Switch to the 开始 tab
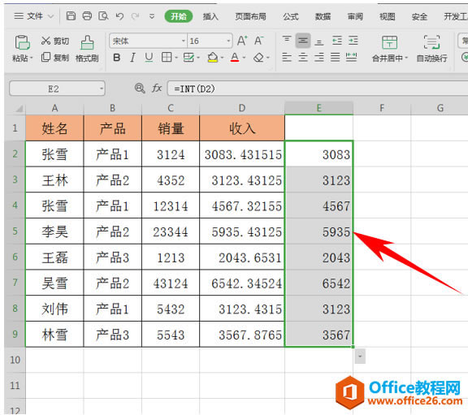This screenshot has width=468, height=415. click(179, 16)
